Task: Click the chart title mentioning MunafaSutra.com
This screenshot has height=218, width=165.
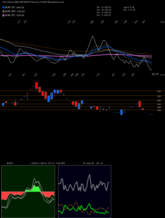Action: 33,2
